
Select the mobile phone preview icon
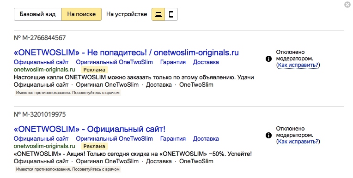tap(171, 14)
